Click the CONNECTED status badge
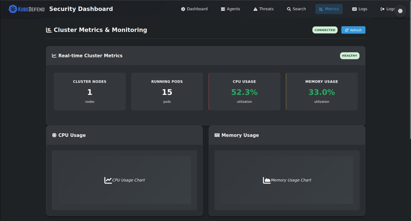 [x=325, y=30]
